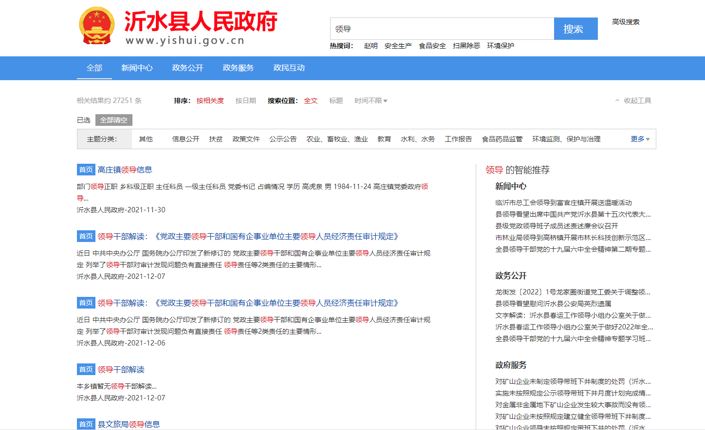Sort results by 按相关度

(210, 101)
